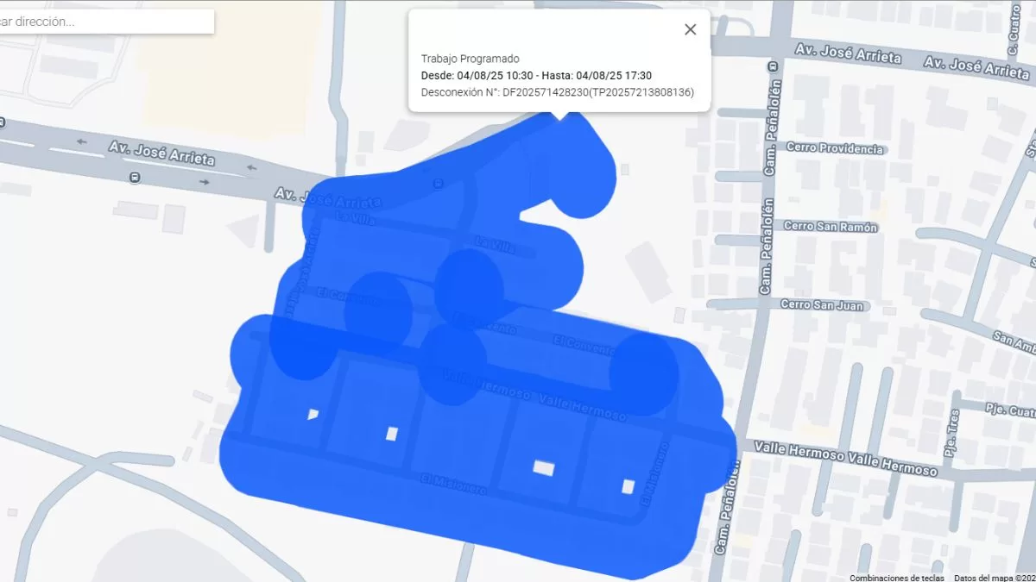
Task: Open the Combinaciones de teclas link
Action: 896,577
